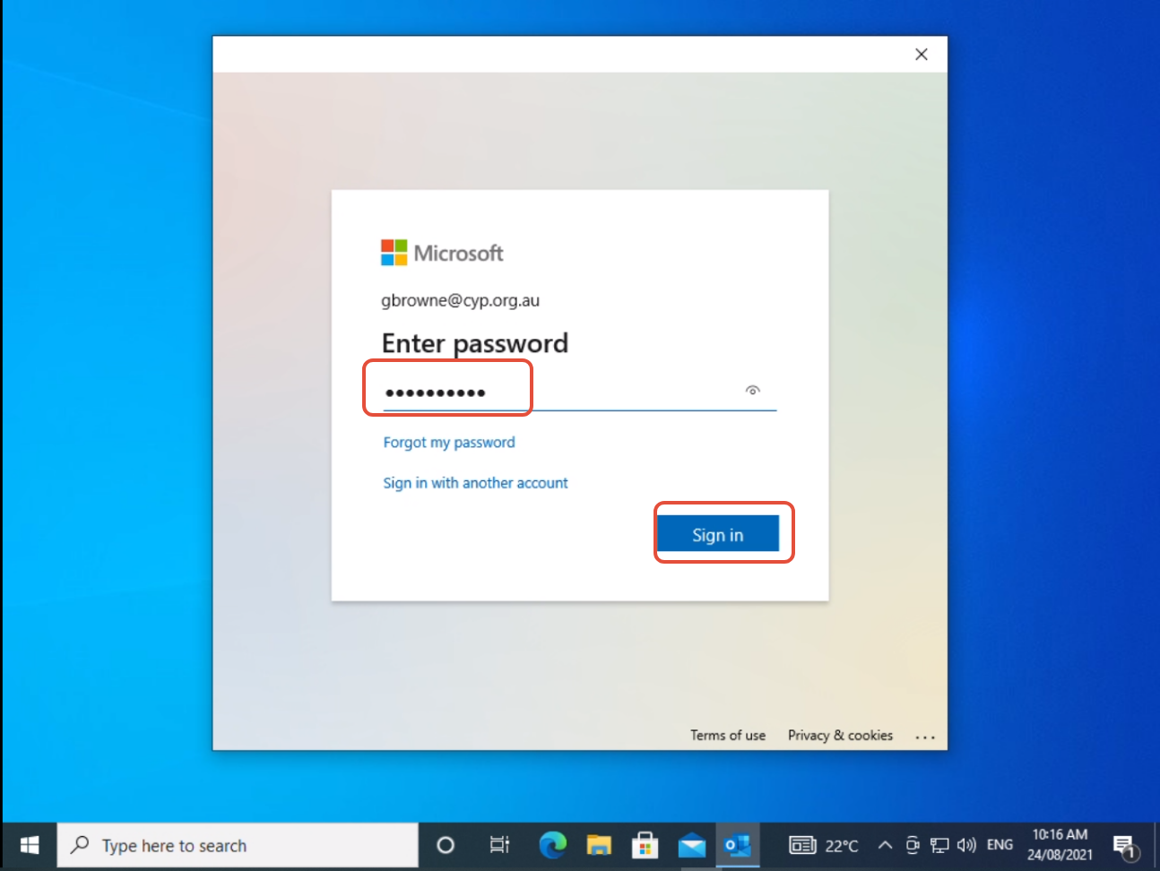Open the Mail app from the taskbar
This screenshot has width=1160, height=871.
(x=691, y=846)
